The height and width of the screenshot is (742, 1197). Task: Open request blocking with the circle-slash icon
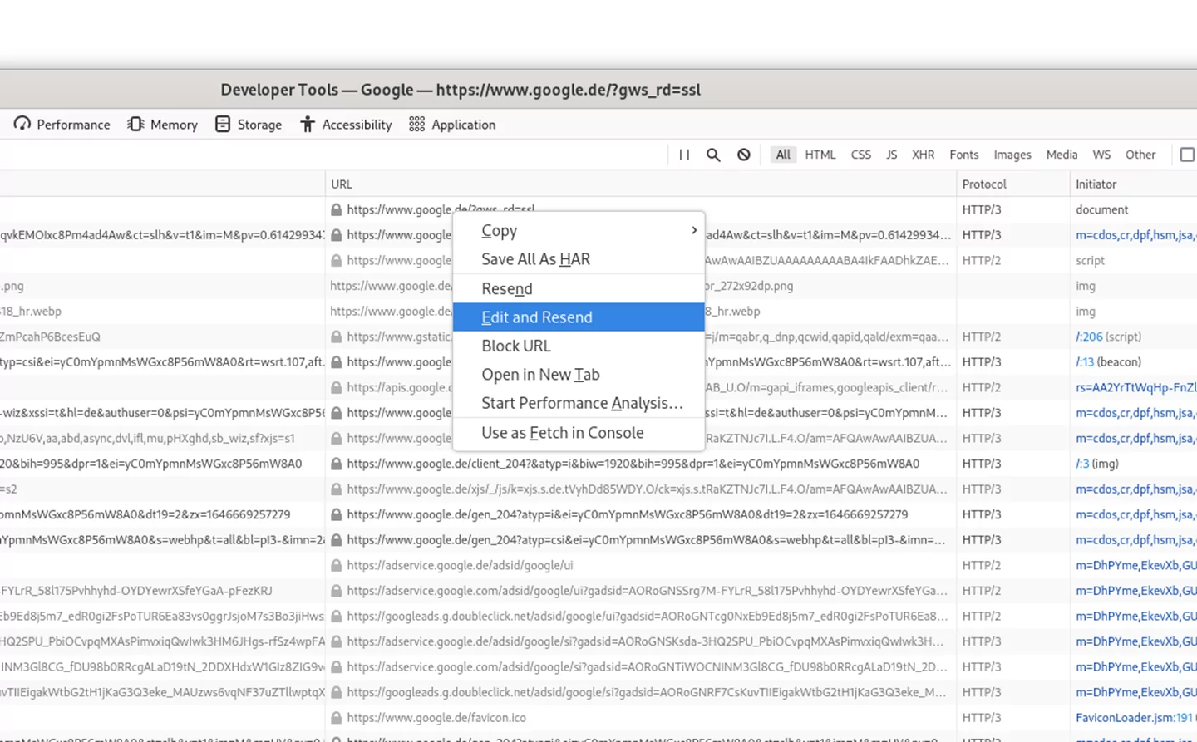click(744, 155)
